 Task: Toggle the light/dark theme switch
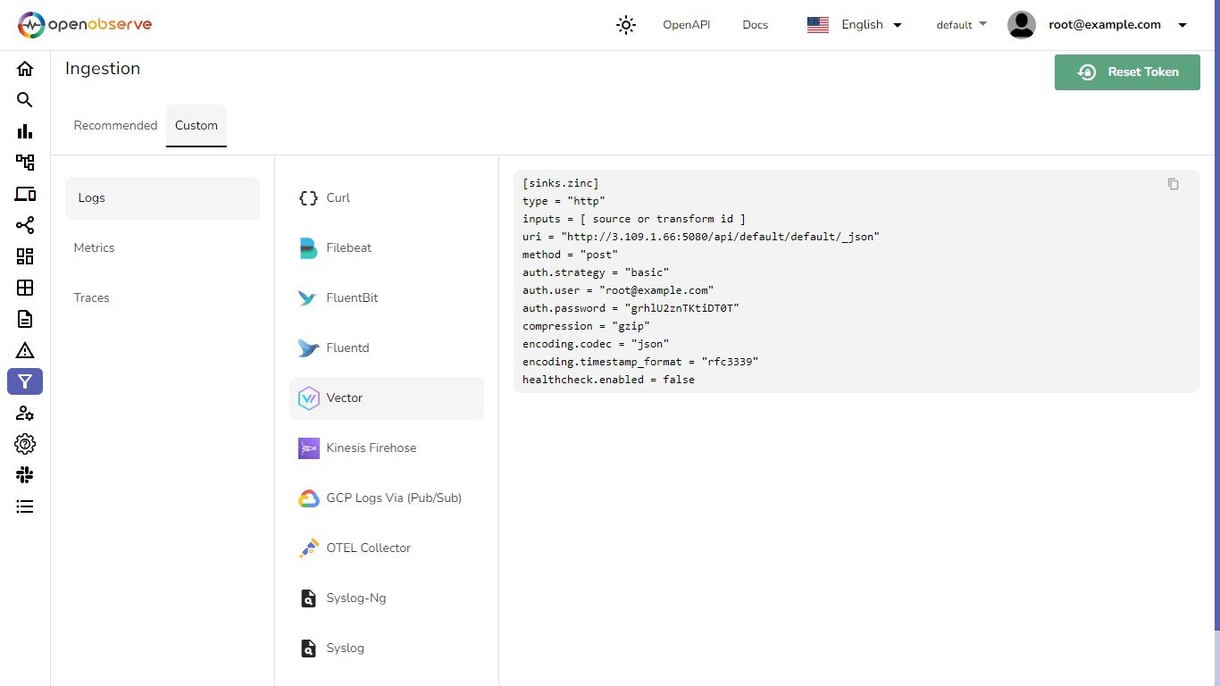click(625, 25)
